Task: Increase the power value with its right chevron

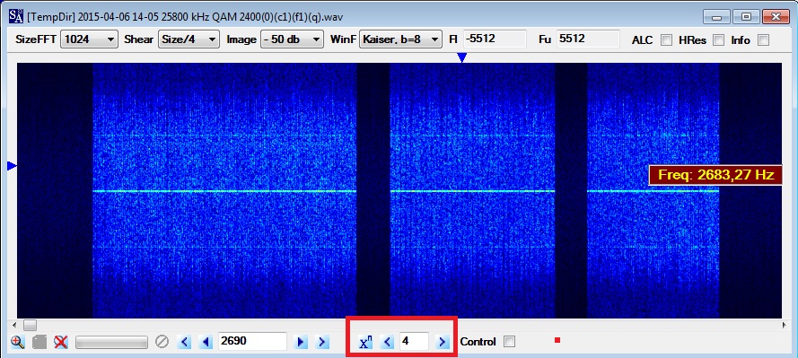Action: pos(443,342)
